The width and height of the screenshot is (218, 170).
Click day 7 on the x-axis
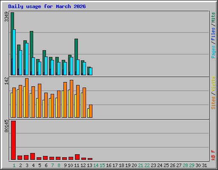52,165
